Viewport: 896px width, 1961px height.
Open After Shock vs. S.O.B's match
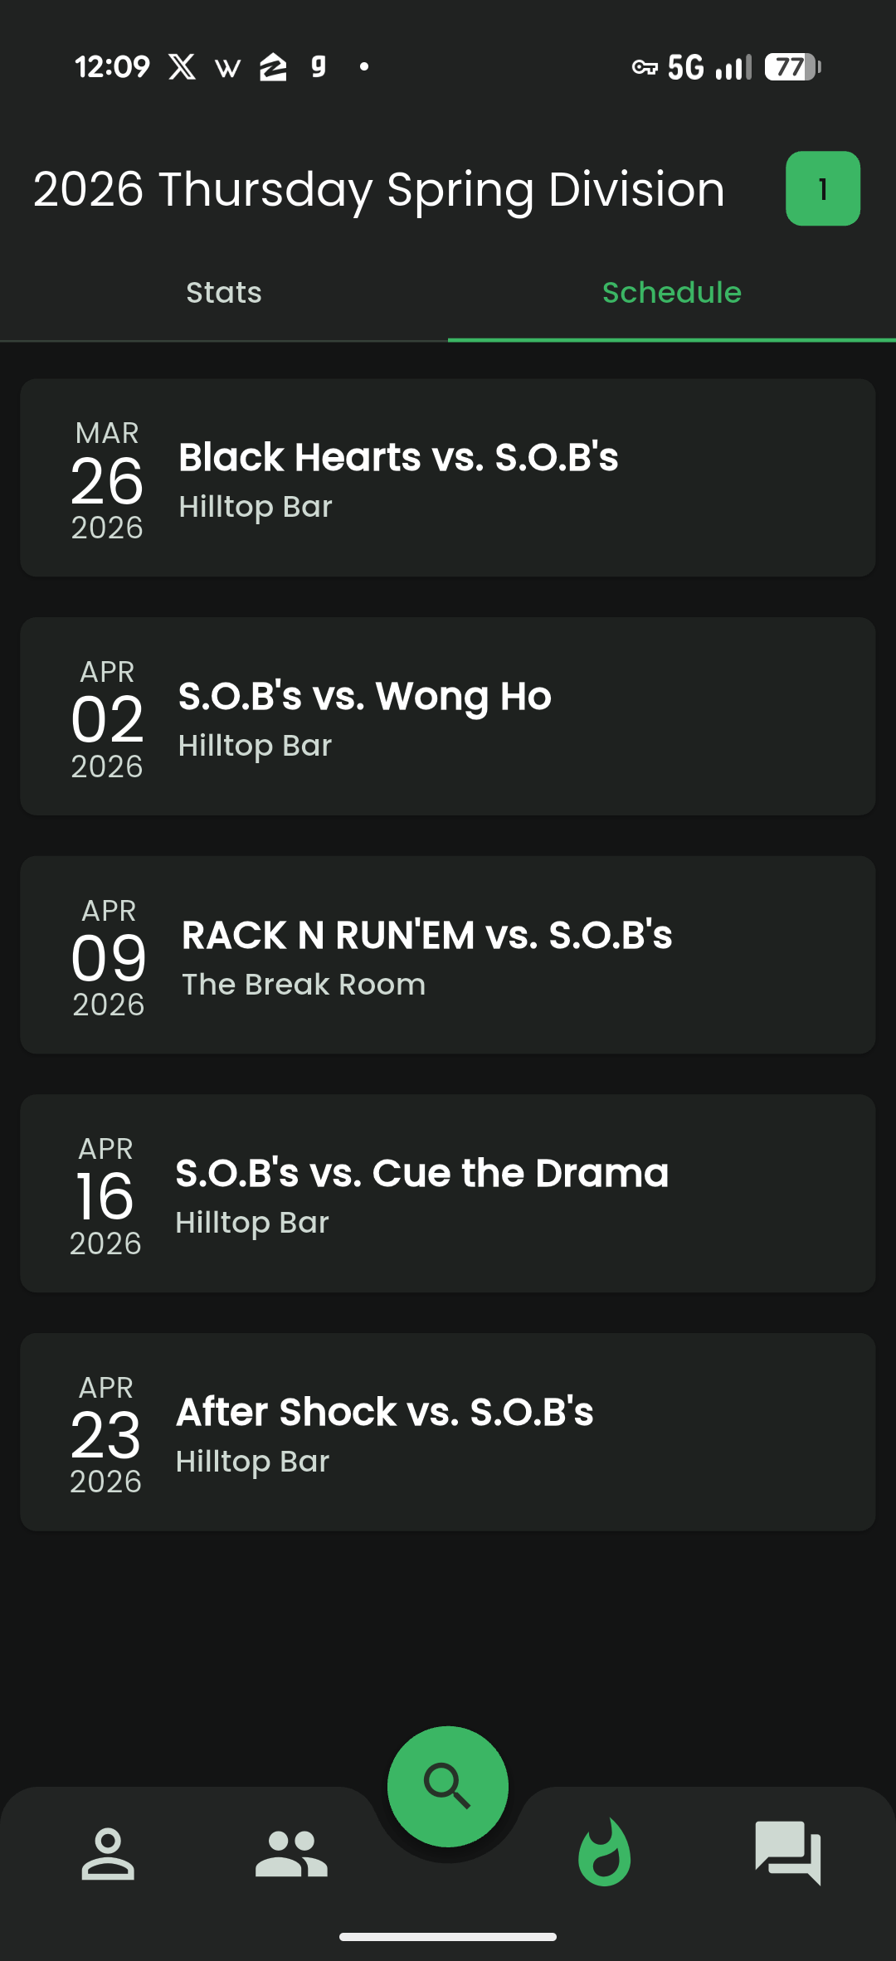448,1432
